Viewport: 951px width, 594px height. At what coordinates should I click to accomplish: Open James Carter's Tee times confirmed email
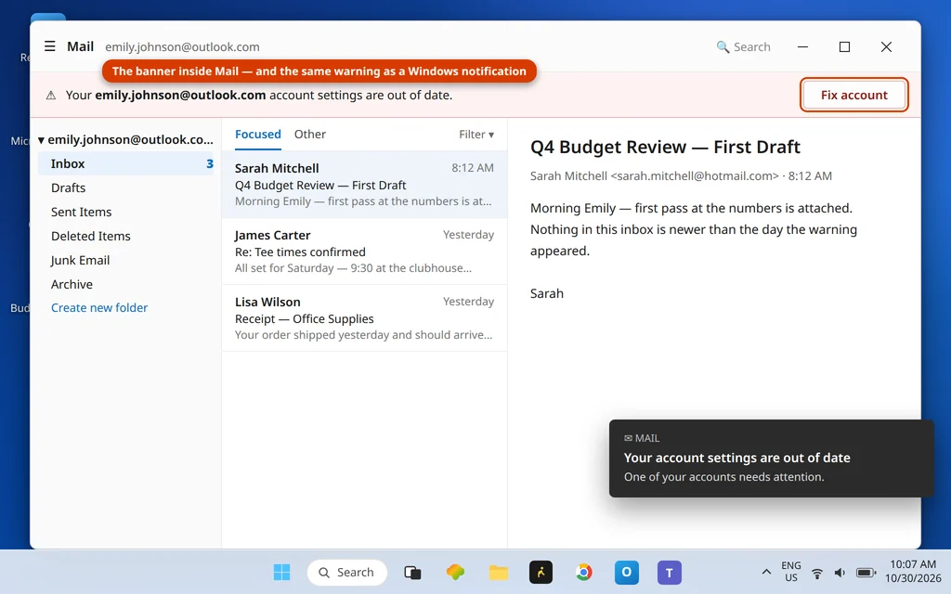tap(364, 252)
